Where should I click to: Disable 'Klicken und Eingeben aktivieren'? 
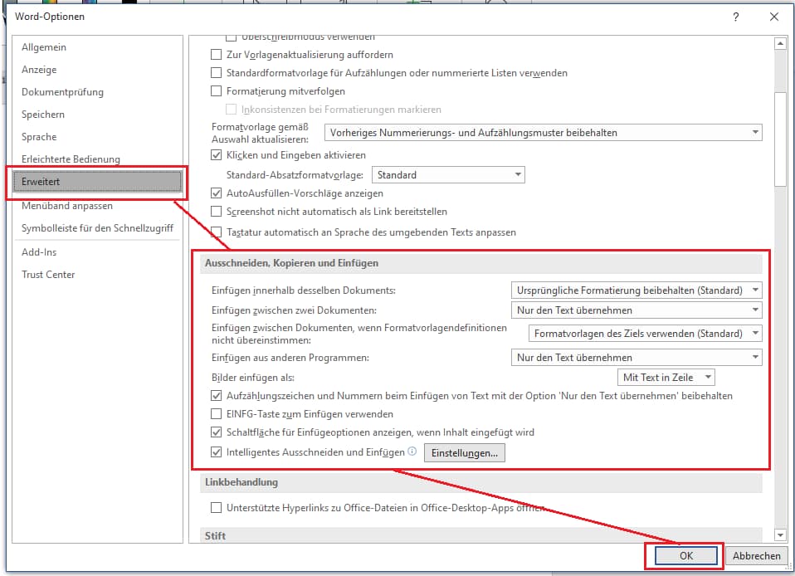(x=217, y=155)
